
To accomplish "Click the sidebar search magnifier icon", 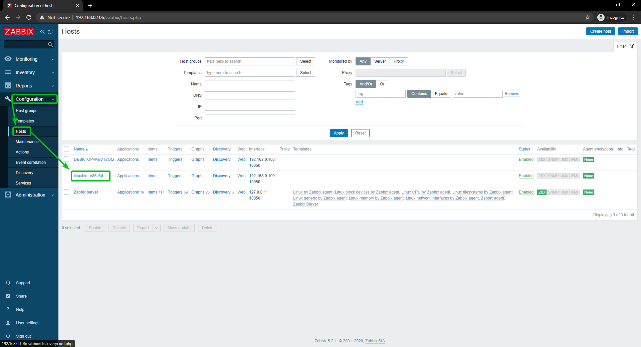I will 50,44.
